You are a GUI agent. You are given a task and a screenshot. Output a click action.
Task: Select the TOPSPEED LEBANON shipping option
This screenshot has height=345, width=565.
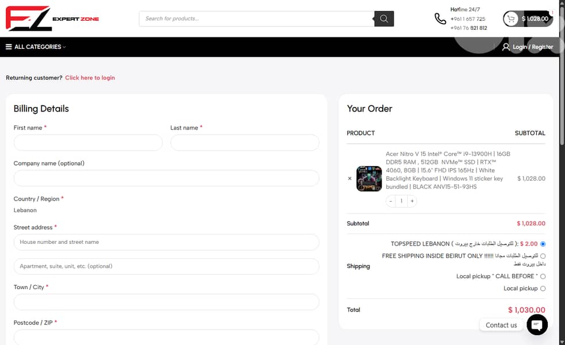[543, 244]
